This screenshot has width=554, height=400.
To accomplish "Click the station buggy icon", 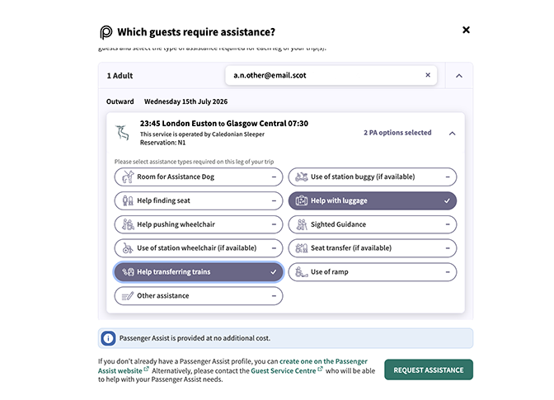I will point(301,176).
